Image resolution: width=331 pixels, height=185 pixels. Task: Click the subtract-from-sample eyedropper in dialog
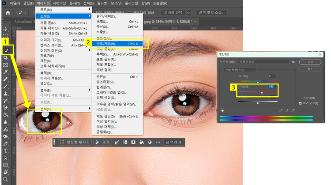[x=293, y=110]
